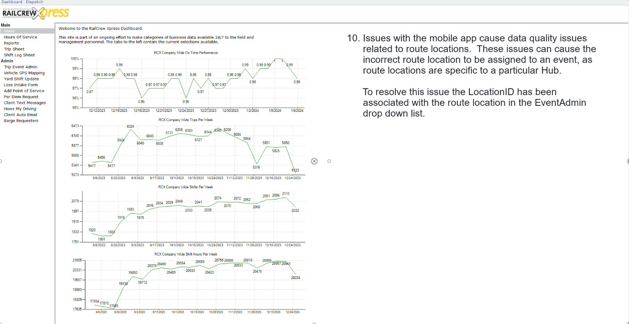Image resolution: width=629 pixels, height=324 pixels.
Task: Click the 6324 data point in Trips chart
Action: [130, 127]
